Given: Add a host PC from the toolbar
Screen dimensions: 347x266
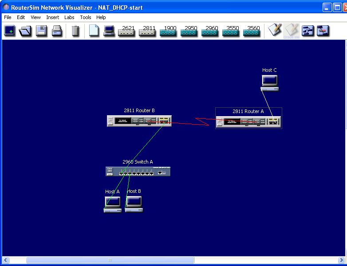Looking at the screenshot, I should (x=109, y=31).
